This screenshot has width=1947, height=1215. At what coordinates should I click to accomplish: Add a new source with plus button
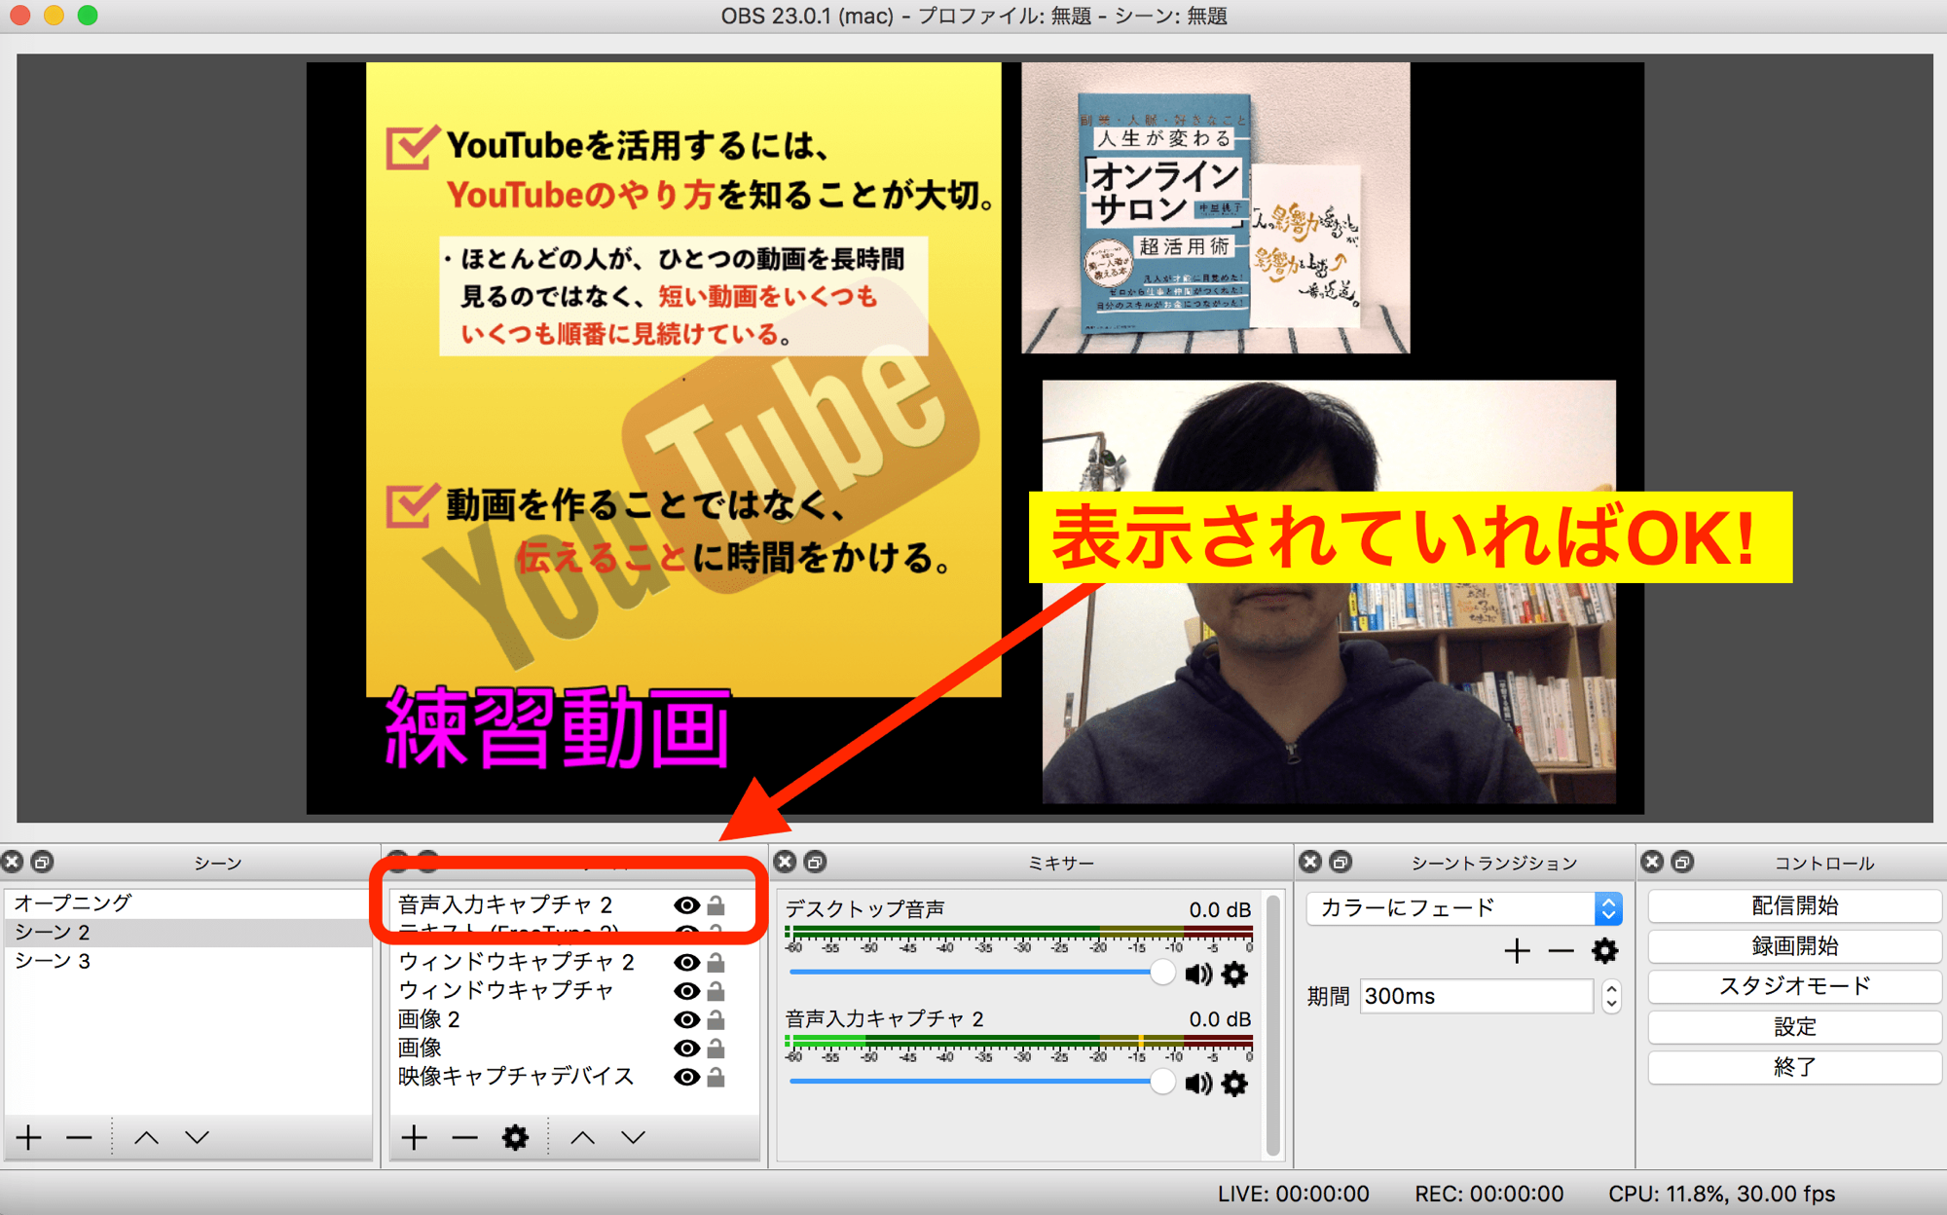pyautogui.click(x=414, y=1137)
